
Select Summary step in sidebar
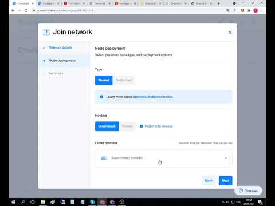(x=56, y=73)
